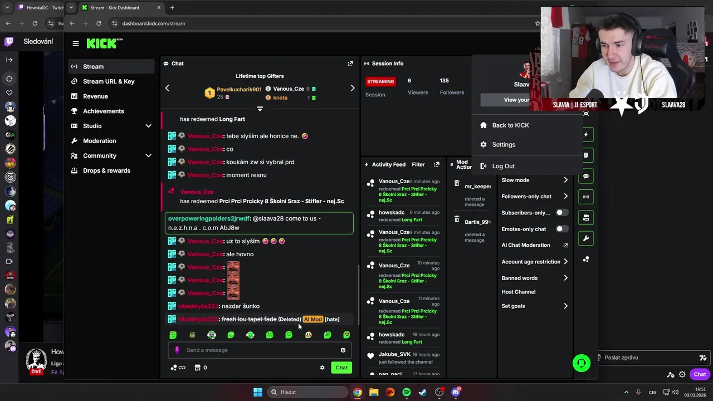The image size is (713, 401).
Task: Open the hamburger menu next to KICK logo
Action: [76, 43]
